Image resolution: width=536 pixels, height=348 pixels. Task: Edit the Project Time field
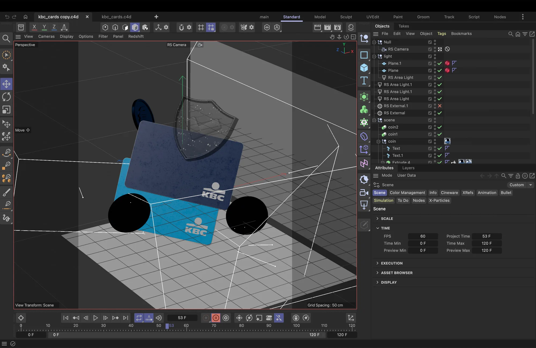click(486, 236)
